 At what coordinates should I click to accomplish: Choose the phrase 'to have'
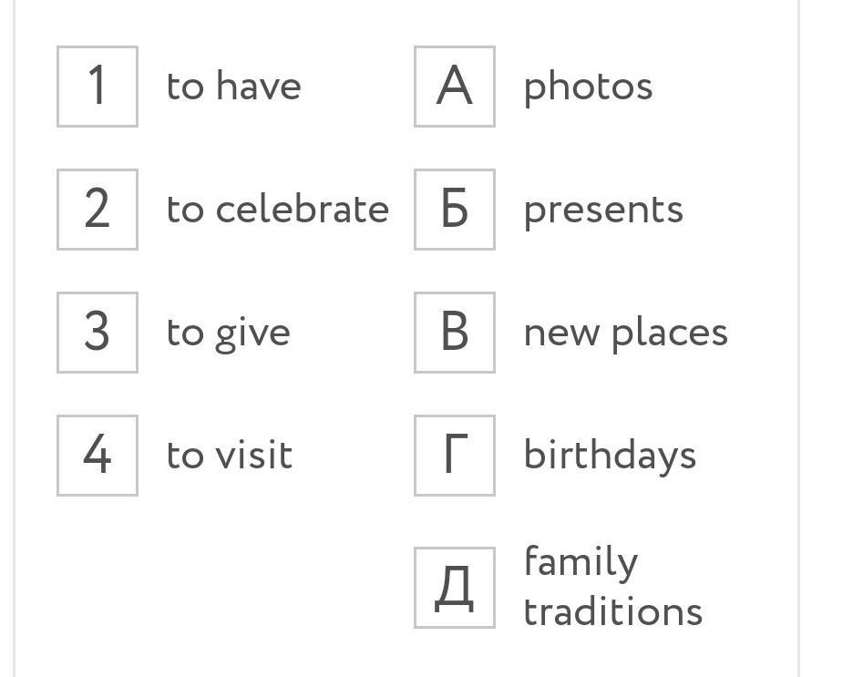[x=233, y=86]
